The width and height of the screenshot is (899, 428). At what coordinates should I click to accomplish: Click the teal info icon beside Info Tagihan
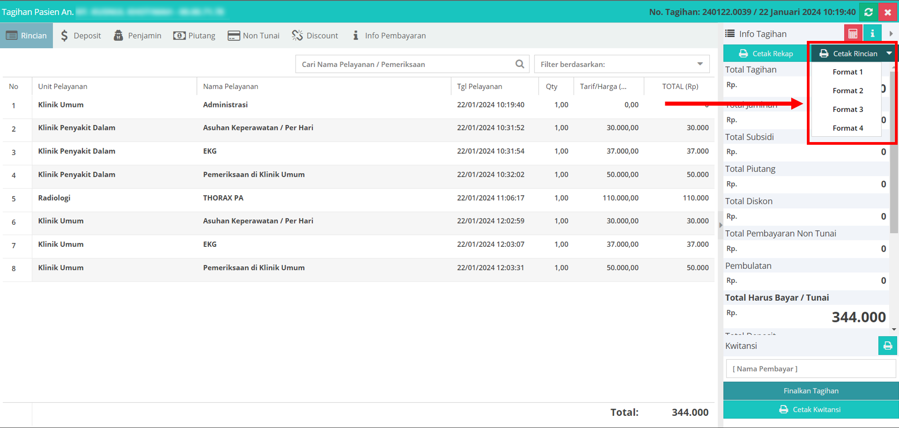click(x=872, y=34)
